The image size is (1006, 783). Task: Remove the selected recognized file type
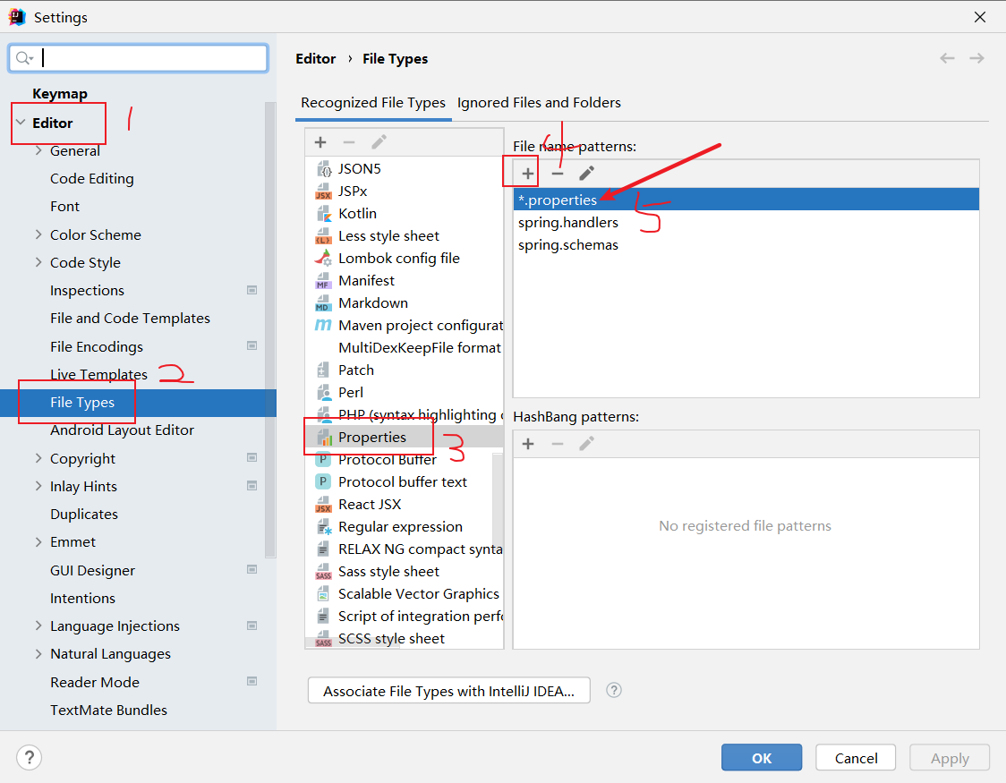[349, 142]
